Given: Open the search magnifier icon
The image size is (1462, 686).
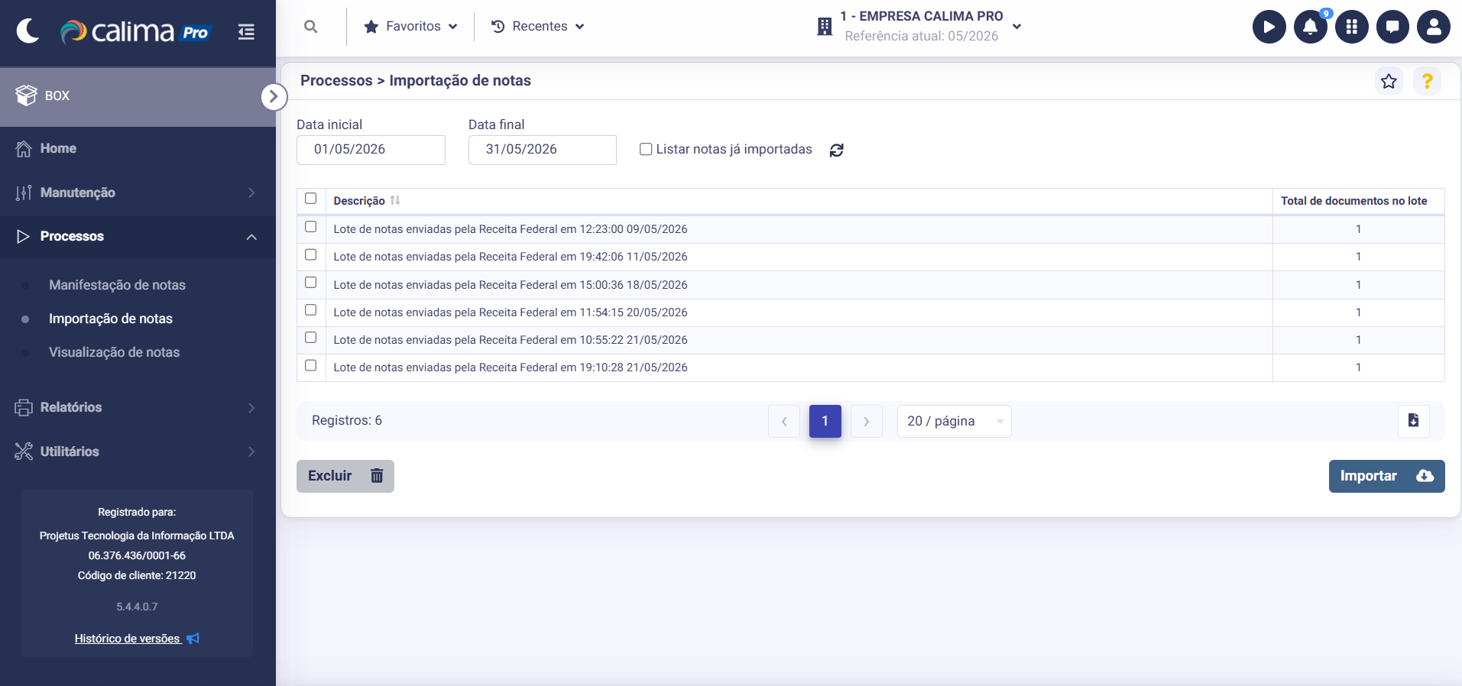Looking at the screenshot, I should (x=310, y=27).
